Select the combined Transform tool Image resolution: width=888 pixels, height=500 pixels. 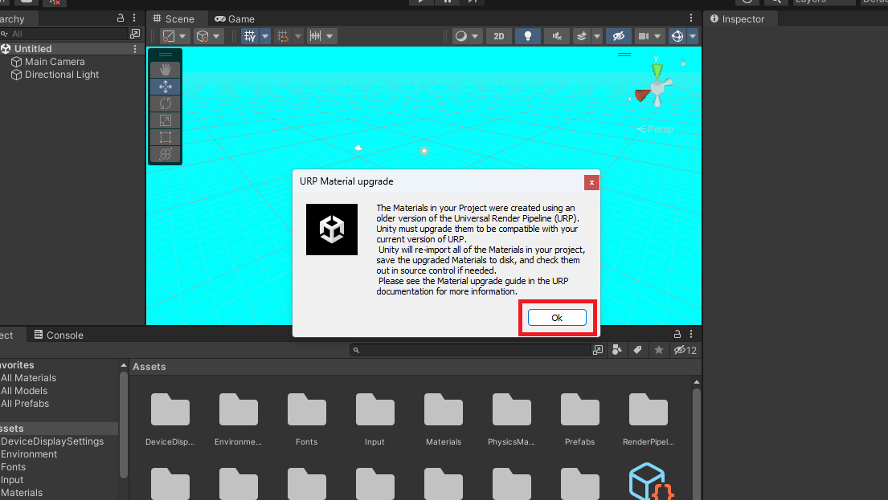(x=166, y=154)
